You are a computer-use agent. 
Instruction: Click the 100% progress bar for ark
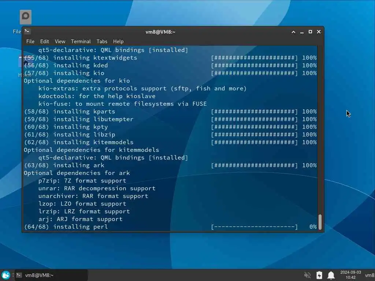click(255, 165)
